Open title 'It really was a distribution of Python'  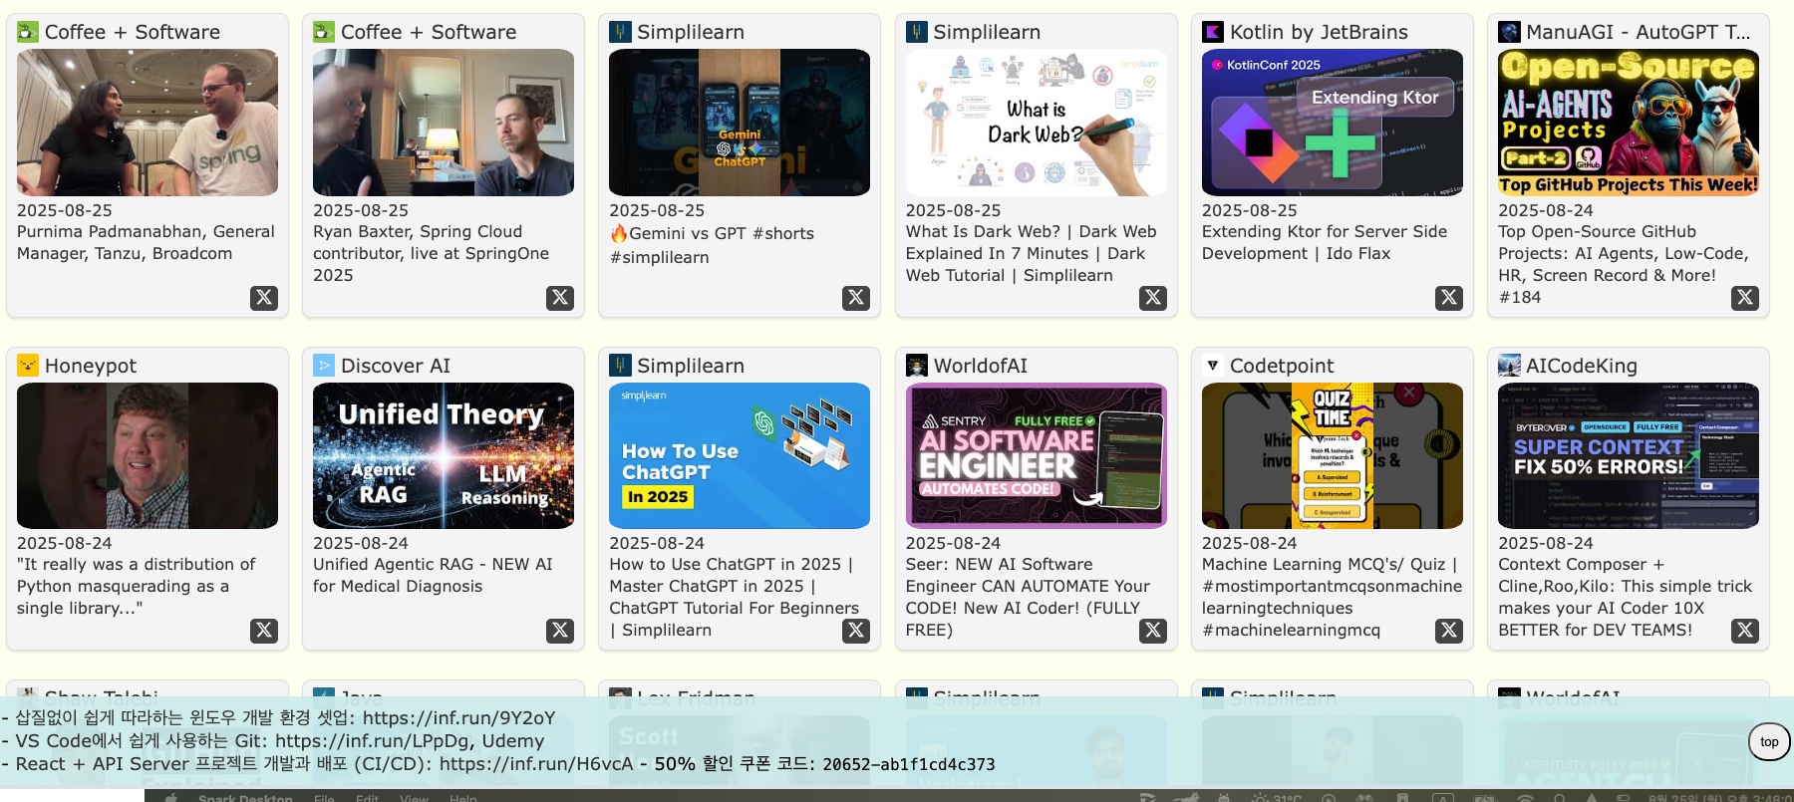[x=137, y=586]
